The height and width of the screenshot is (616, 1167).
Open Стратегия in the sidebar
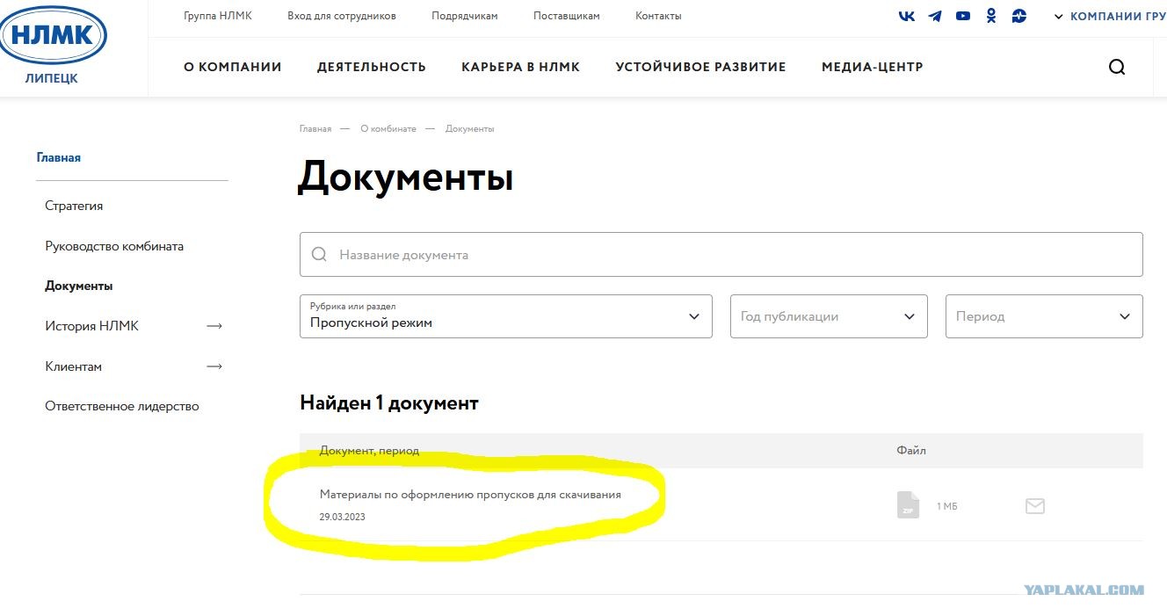(x=74, y=206)
